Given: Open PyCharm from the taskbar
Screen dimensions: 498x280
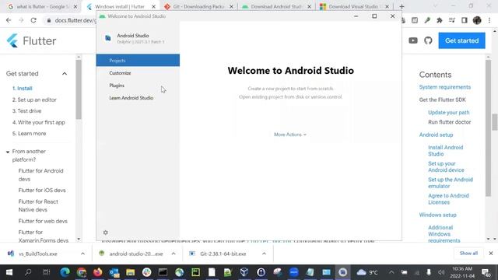Looking at the screenshot, I should point(195,272).
